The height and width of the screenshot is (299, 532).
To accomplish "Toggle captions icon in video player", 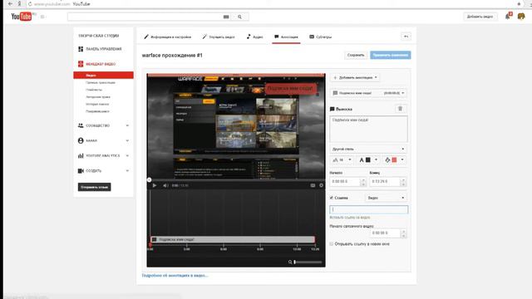I will [313, 185].
